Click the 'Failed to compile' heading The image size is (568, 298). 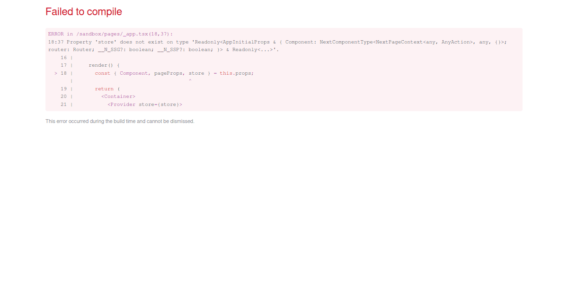coord(83,11)
